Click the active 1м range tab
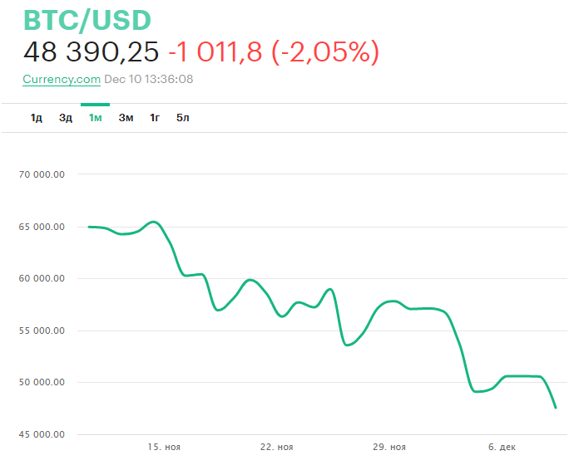This screenshot has height=470, width=574. (x=96, y=118)
